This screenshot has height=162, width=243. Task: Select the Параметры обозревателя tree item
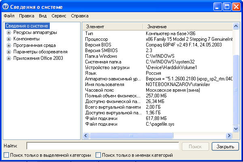(40, 52)
